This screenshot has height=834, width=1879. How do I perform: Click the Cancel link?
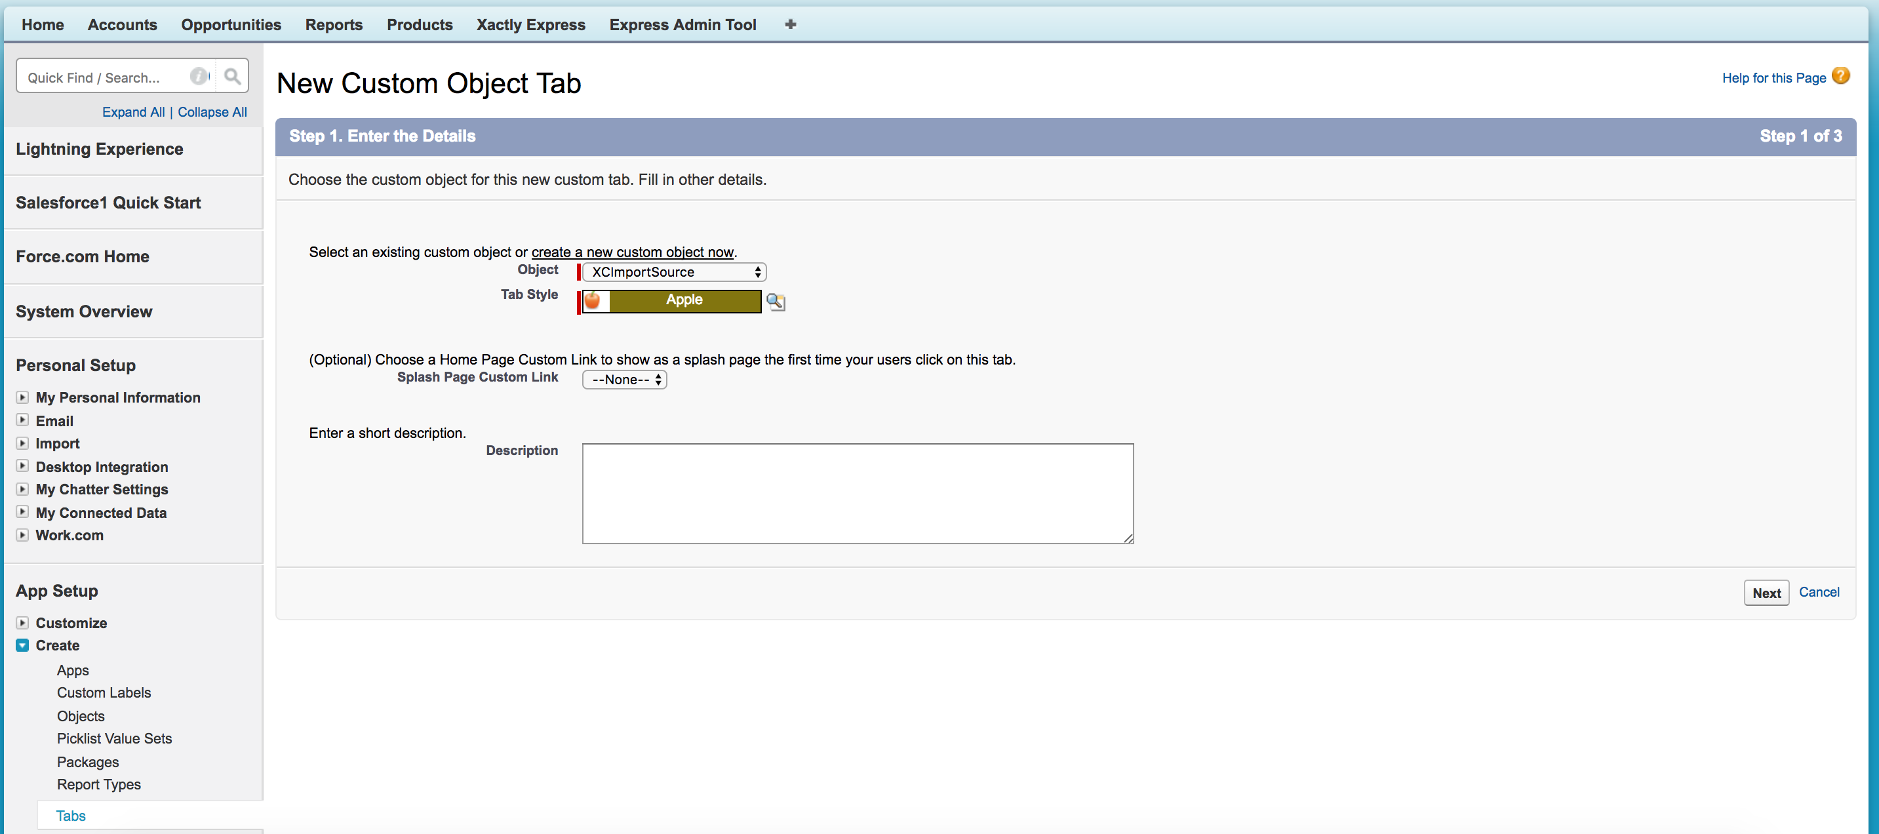(x=1819, y=592)
